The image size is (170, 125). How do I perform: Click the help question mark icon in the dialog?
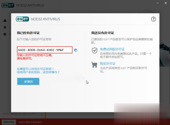click(153, 19)
